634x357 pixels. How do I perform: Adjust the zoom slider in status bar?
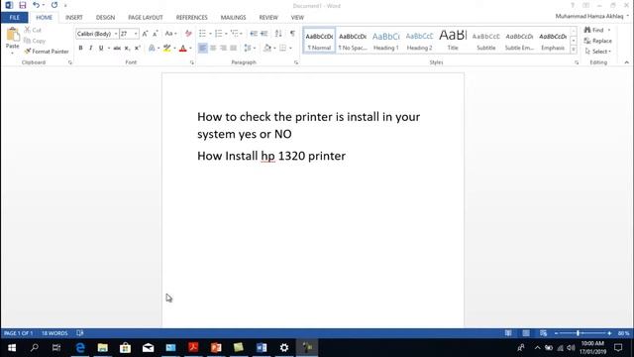point(579,333)
